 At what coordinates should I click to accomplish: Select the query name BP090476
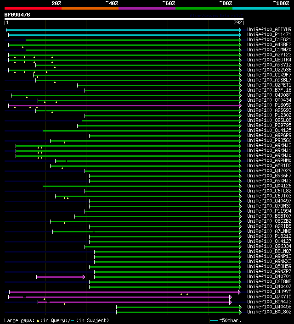coord(17,15)
